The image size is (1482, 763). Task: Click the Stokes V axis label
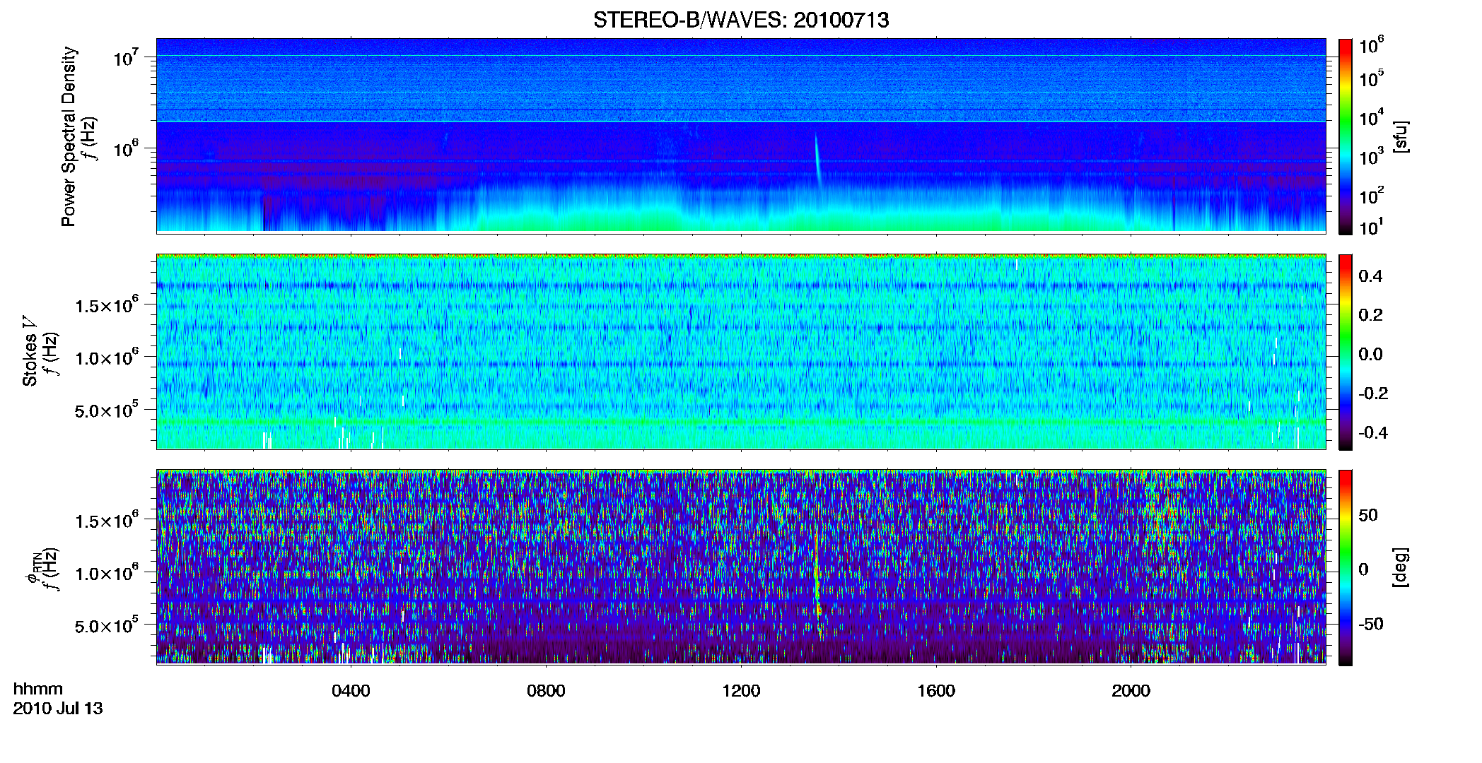point(30,350)
